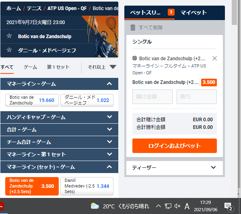Viewport: 241px width, 214px height.
Task: Expand ティーザー panel
Action: point(175,168)
